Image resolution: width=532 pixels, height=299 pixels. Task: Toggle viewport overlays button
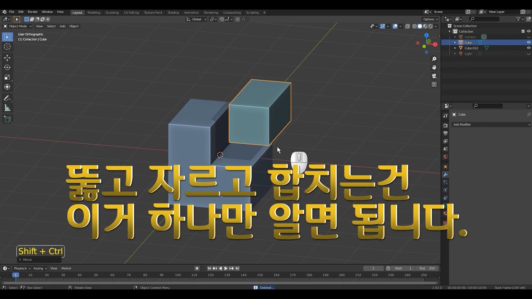tap(395, 26)
